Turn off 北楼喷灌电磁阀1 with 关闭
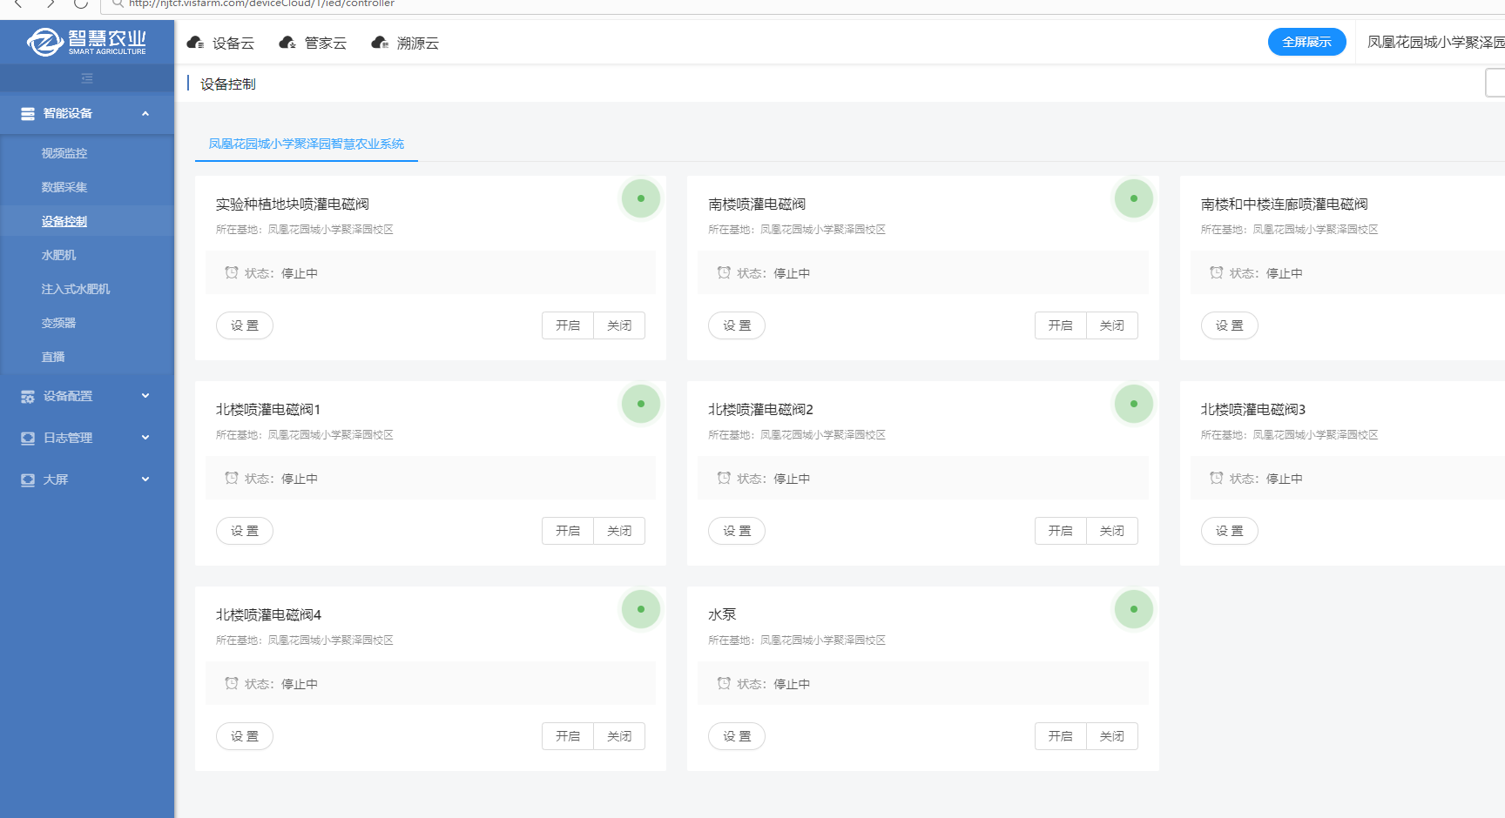 pos(619,531)
